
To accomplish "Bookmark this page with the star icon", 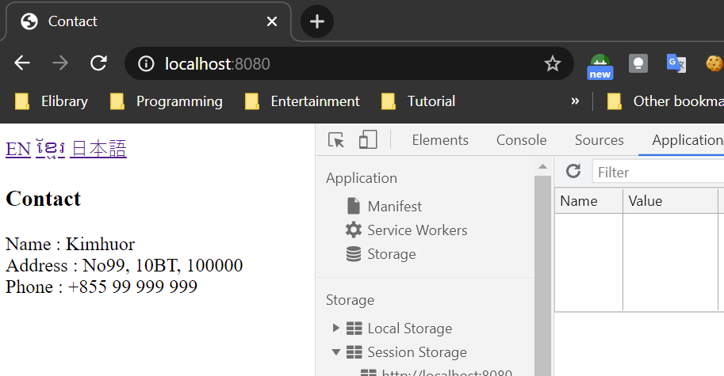I will point(553,63).
